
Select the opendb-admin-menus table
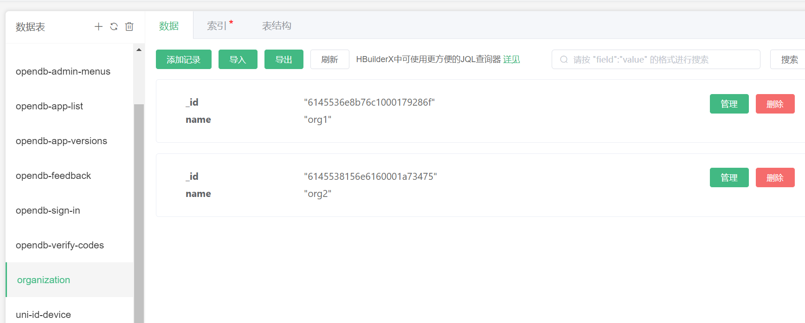pyautogui.click(x=63, y=71)
